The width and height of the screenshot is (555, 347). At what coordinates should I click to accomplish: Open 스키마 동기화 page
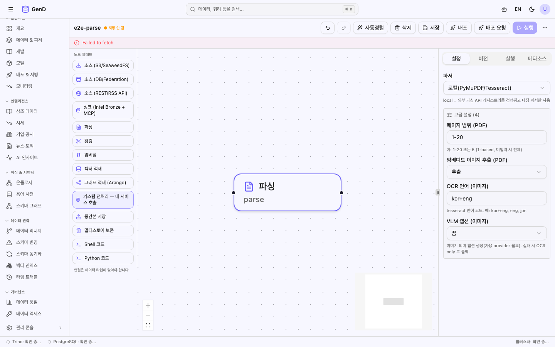pos(35,254)
